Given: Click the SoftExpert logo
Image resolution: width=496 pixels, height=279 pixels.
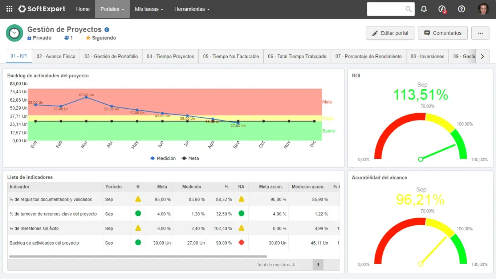Looking at the screenshot, I should coord(42,9).
